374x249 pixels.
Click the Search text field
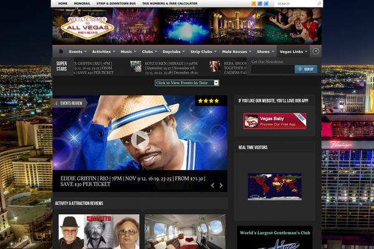point(297,4)
